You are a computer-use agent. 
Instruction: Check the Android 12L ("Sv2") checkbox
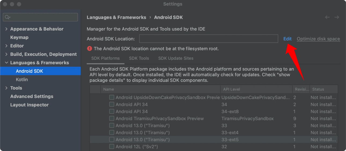coord(112,146)
